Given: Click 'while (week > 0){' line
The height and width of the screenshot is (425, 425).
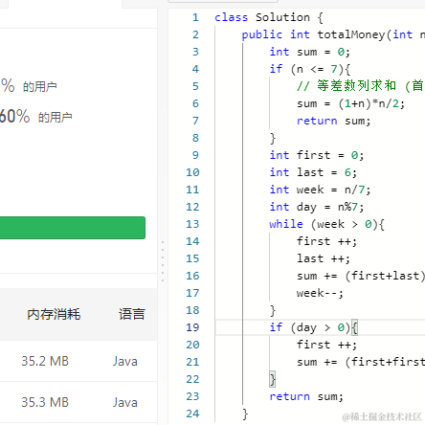Looking at the screenshot, I should [326, 224].
